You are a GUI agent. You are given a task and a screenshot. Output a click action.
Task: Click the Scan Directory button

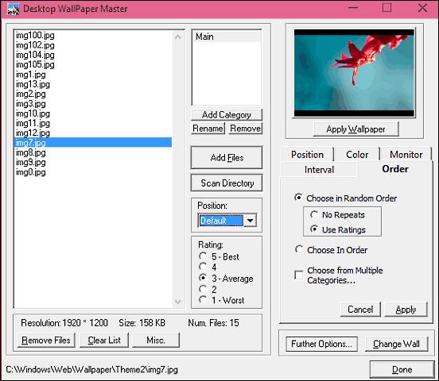[x=227, y=183]
